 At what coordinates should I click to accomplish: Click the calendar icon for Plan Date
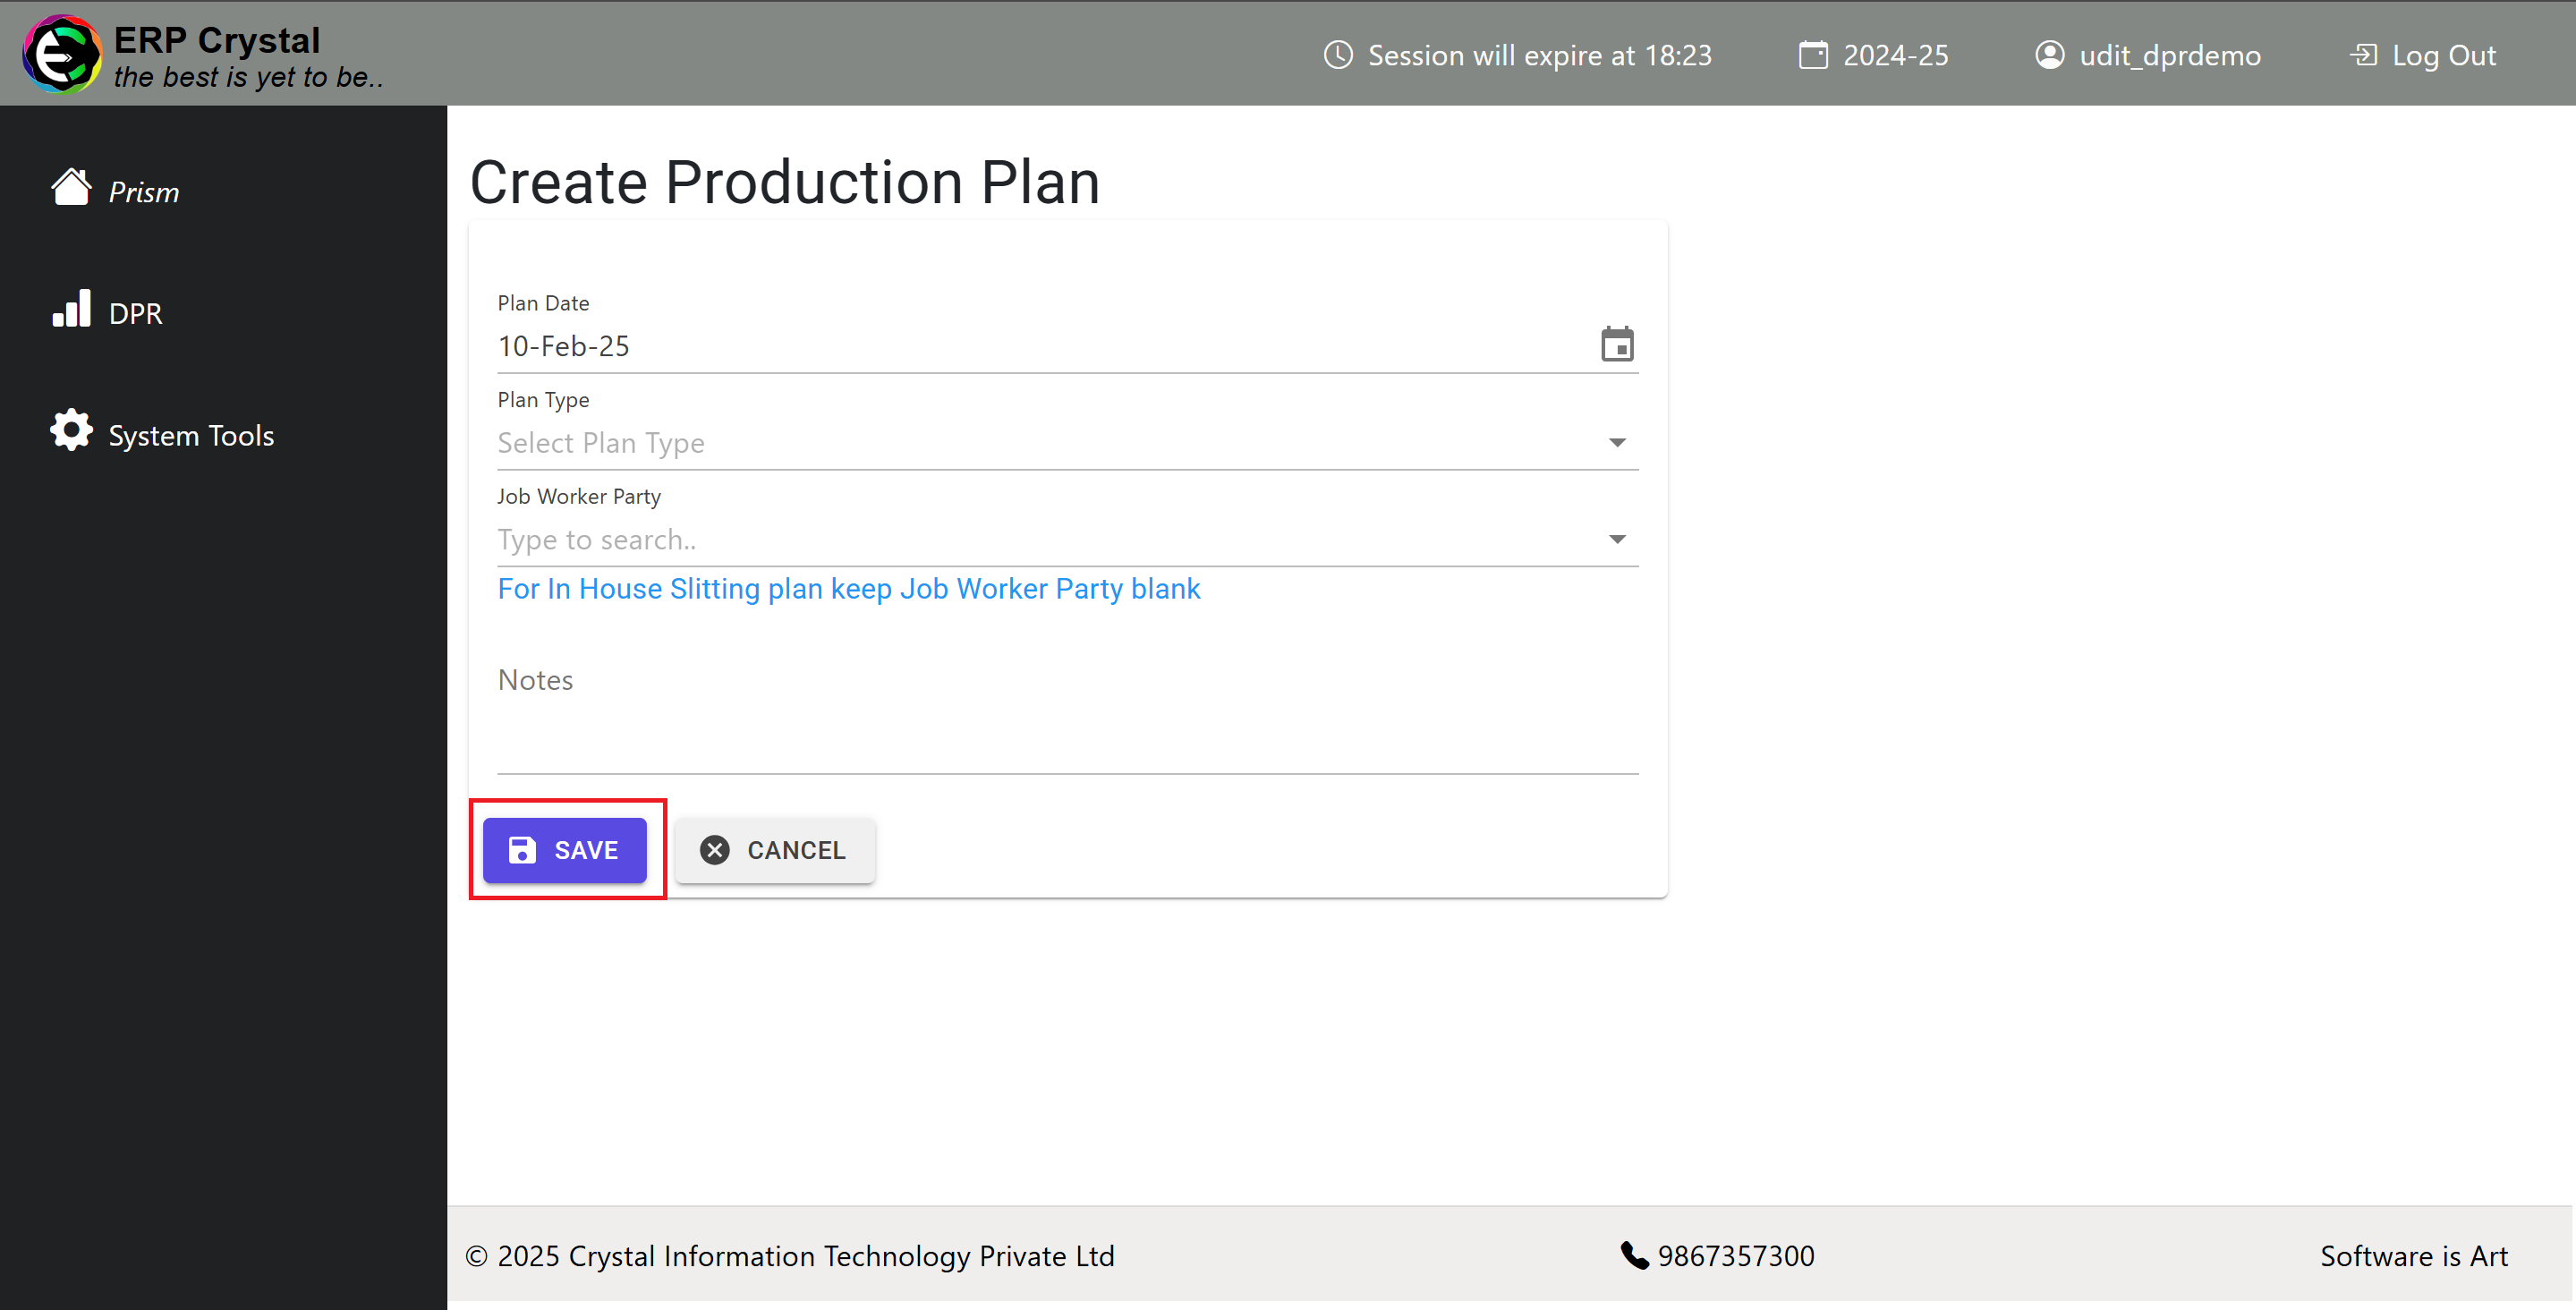click(1615, 345)
